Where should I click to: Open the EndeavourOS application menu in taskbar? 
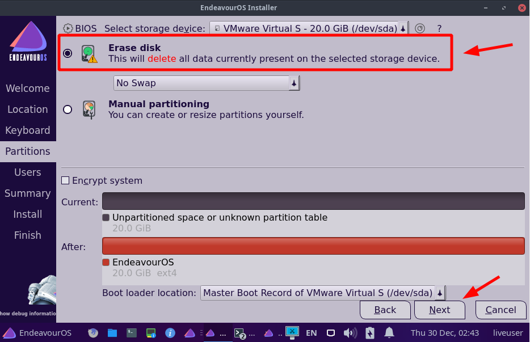(x=37, y=333)
